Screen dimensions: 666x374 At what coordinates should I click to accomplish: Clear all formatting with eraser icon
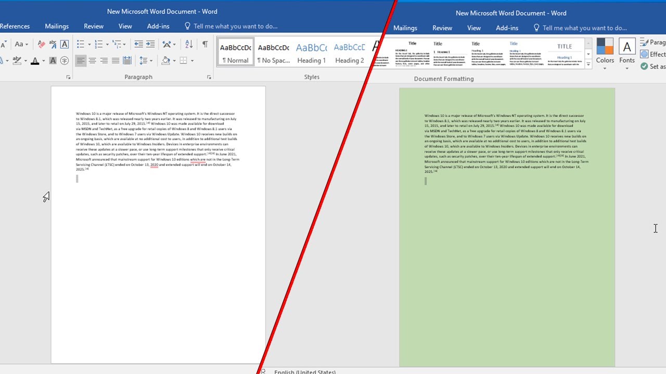pos(41,45)
